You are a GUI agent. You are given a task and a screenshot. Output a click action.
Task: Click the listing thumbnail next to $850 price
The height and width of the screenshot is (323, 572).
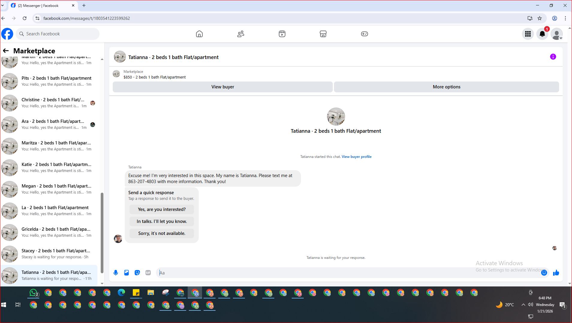coord(116,74)
